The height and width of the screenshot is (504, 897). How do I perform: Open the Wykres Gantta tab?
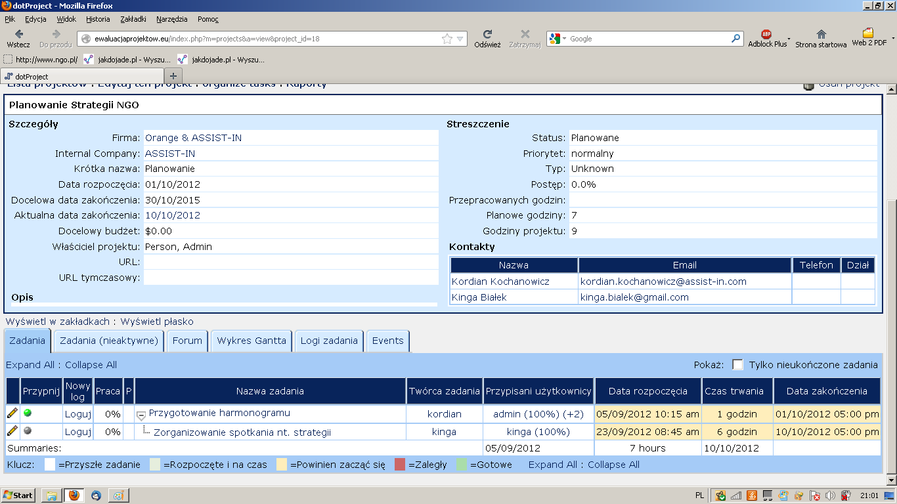pyautogui.click(x=252, y=341)
